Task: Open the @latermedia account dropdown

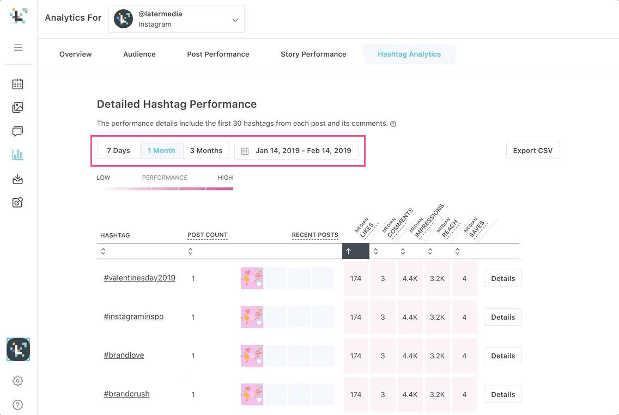Action: 176,19
